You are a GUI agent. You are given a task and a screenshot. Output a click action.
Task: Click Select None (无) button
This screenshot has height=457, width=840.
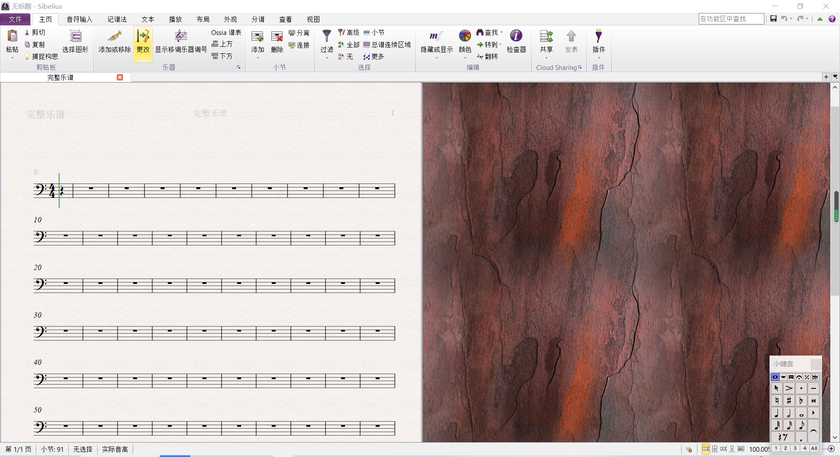coord(346,56)
